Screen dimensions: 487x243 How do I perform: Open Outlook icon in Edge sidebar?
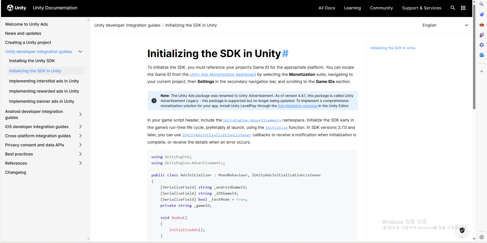point(481,55)
